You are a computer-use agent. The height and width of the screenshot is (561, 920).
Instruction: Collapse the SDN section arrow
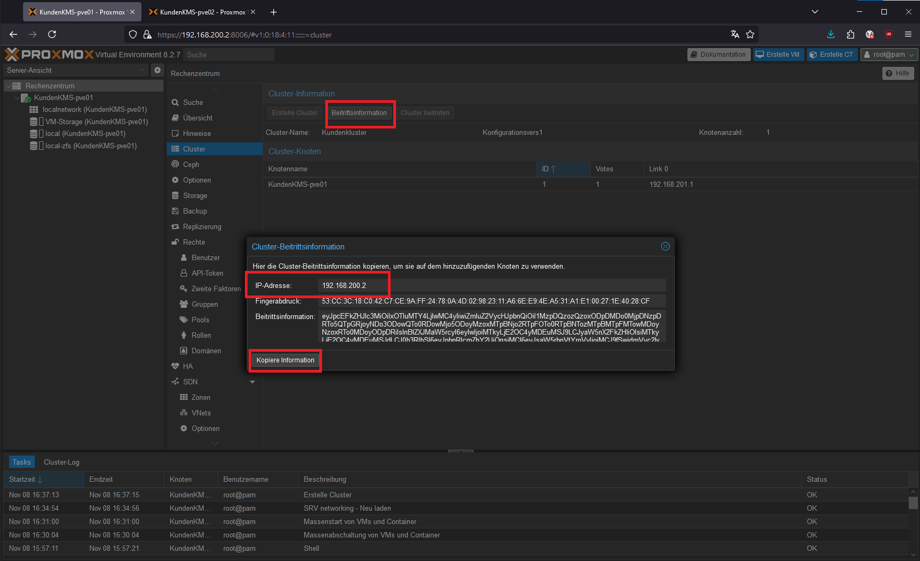click(252, 382)
